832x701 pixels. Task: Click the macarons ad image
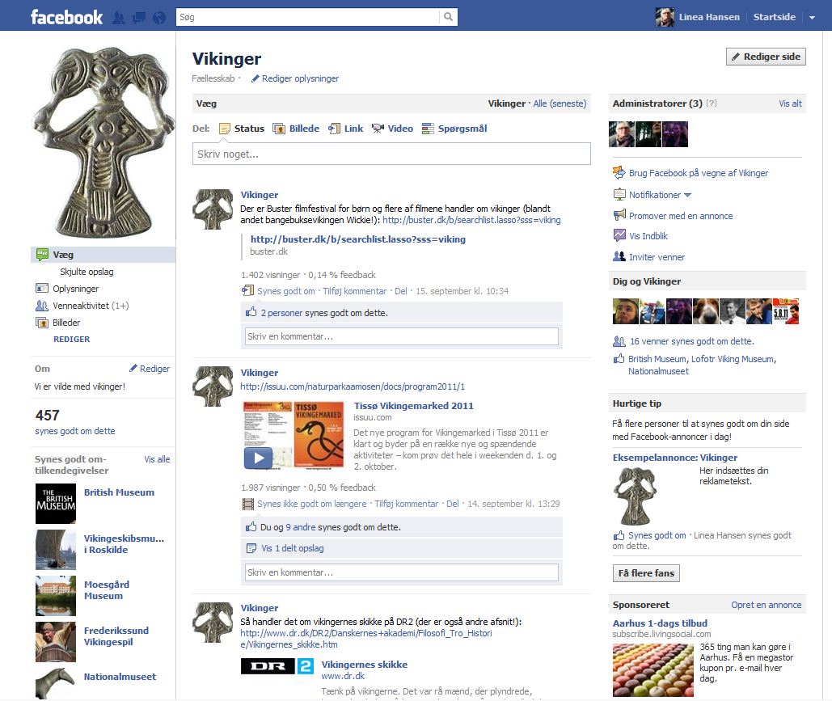(x=653, y=670)
